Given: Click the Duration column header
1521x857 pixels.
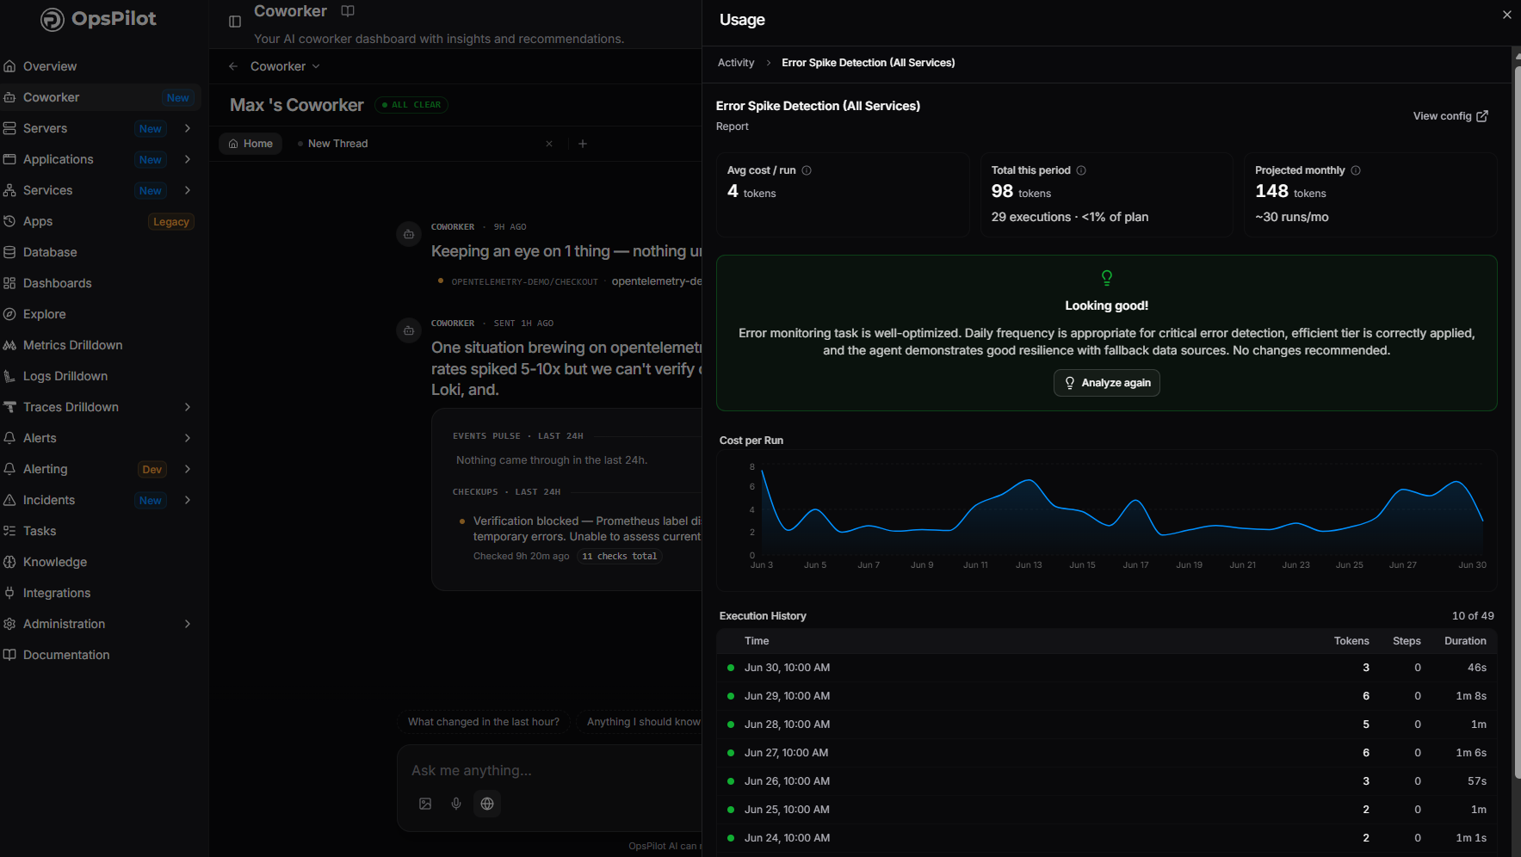Looking at the screenshot, I should coord(1465,641).
